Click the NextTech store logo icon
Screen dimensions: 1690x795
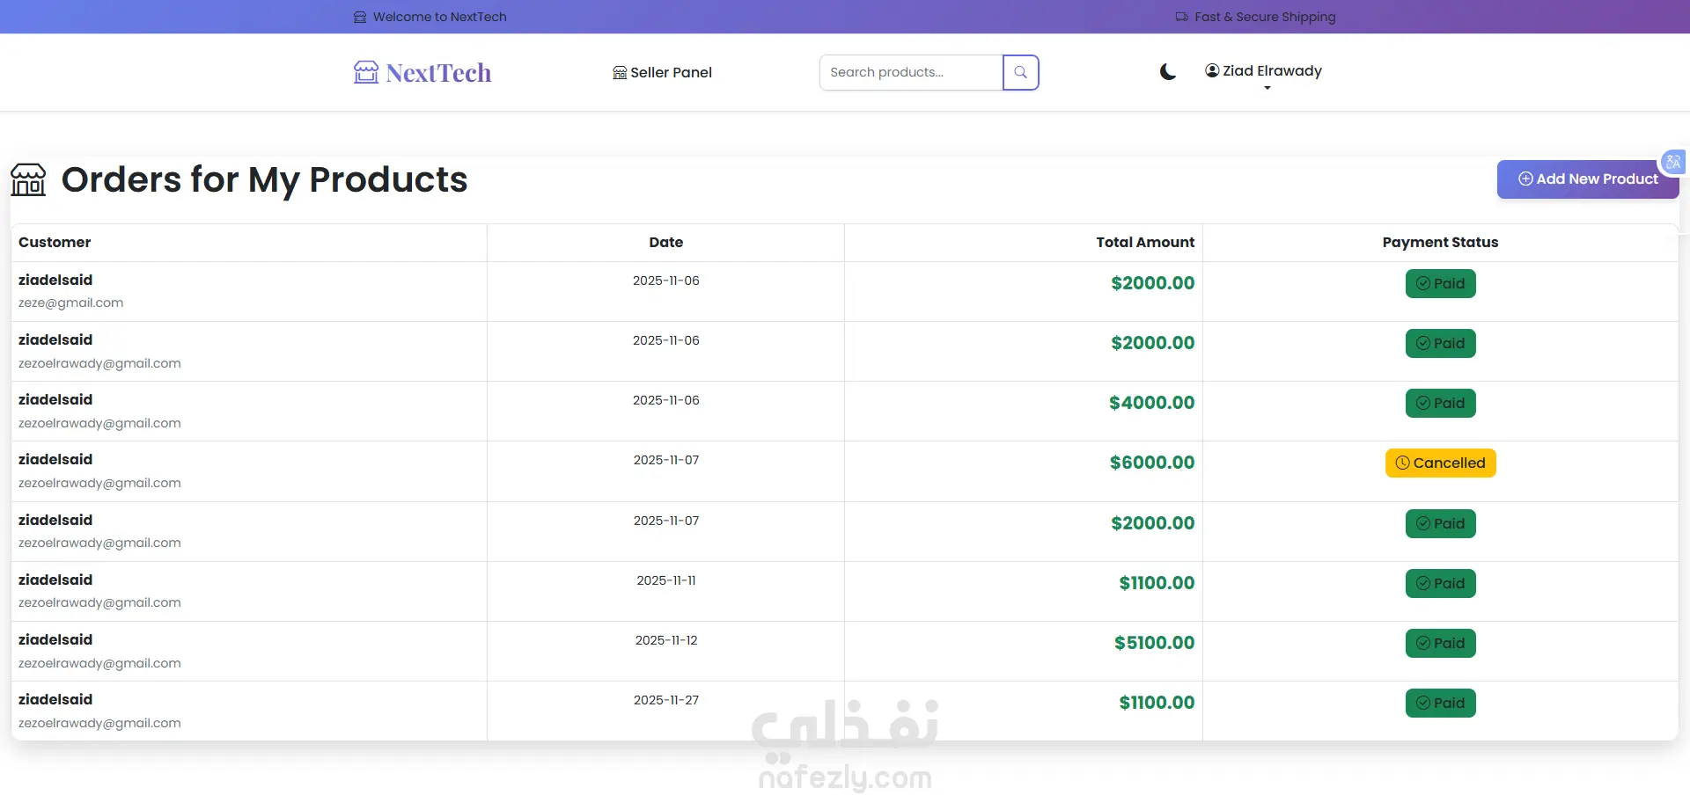(365, 72)
